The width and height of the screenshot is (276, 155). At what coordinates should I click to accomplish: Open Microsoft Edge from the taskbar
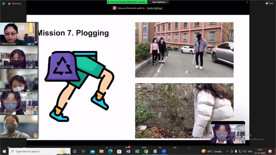(x=110, y=152)
